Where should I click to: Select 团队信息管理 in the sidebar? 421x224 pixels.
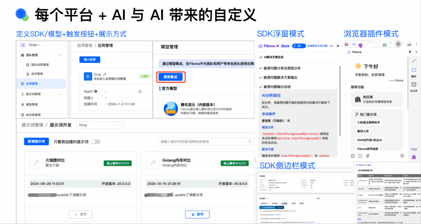tap(40, 65)
